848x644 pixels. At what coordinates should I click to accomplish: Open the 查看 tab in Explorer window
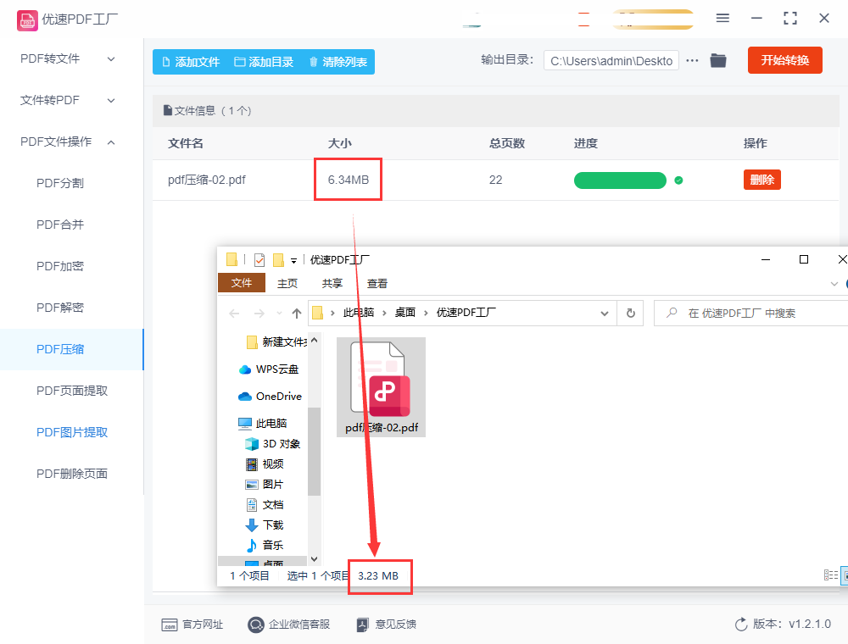377,283
